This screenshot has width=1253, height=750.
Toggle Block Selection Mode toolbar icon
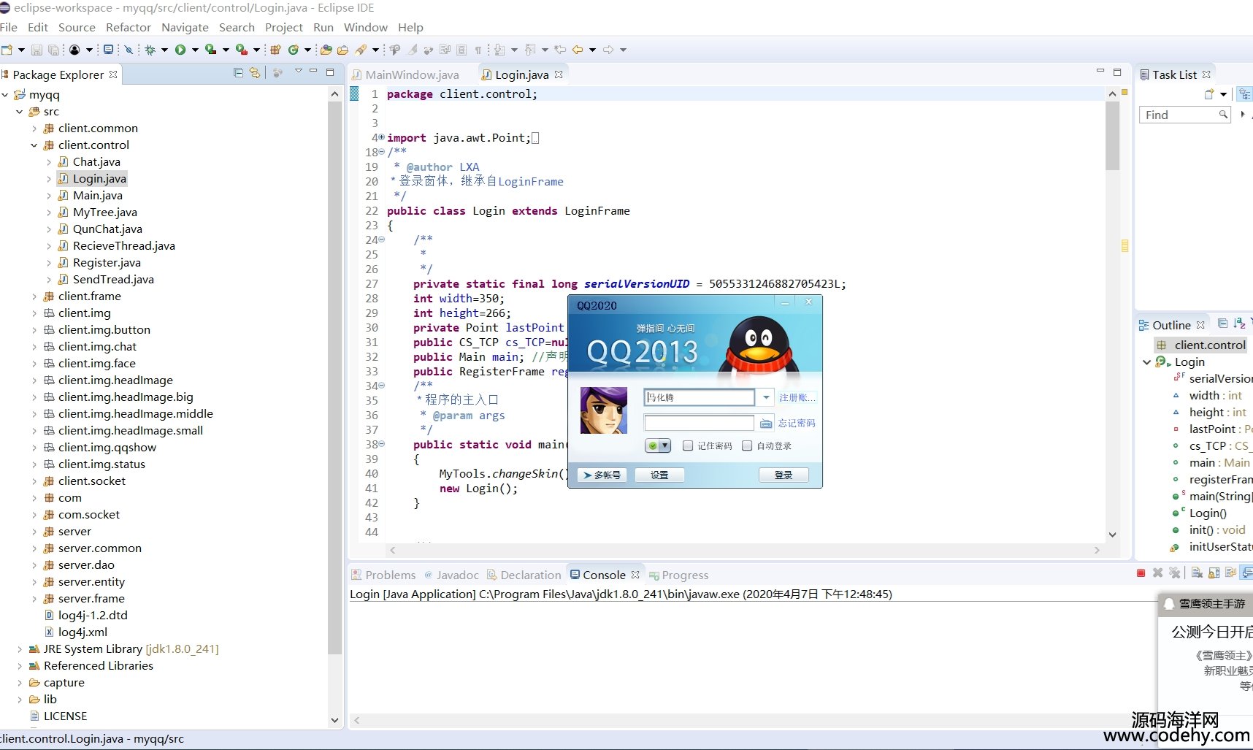(461, 50)
